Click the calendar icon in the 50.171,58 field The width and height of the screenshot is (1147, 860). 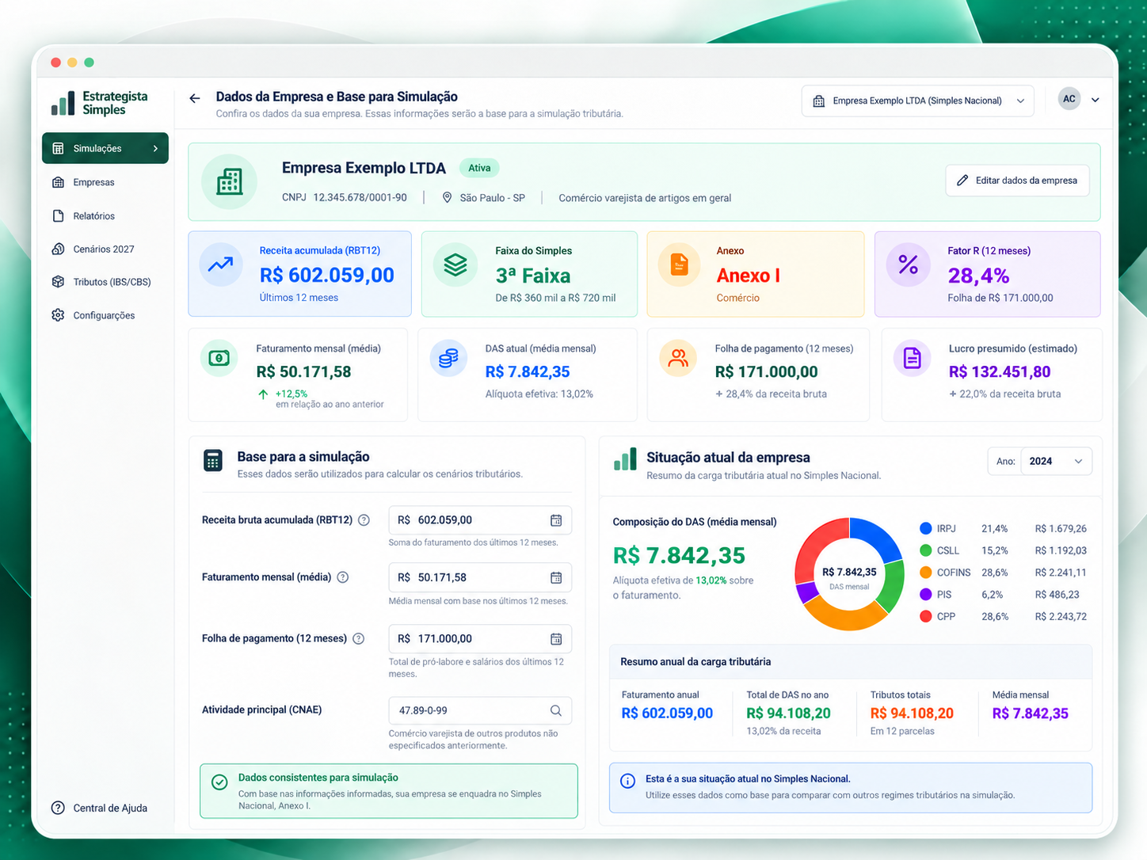[x=556, y=578]
